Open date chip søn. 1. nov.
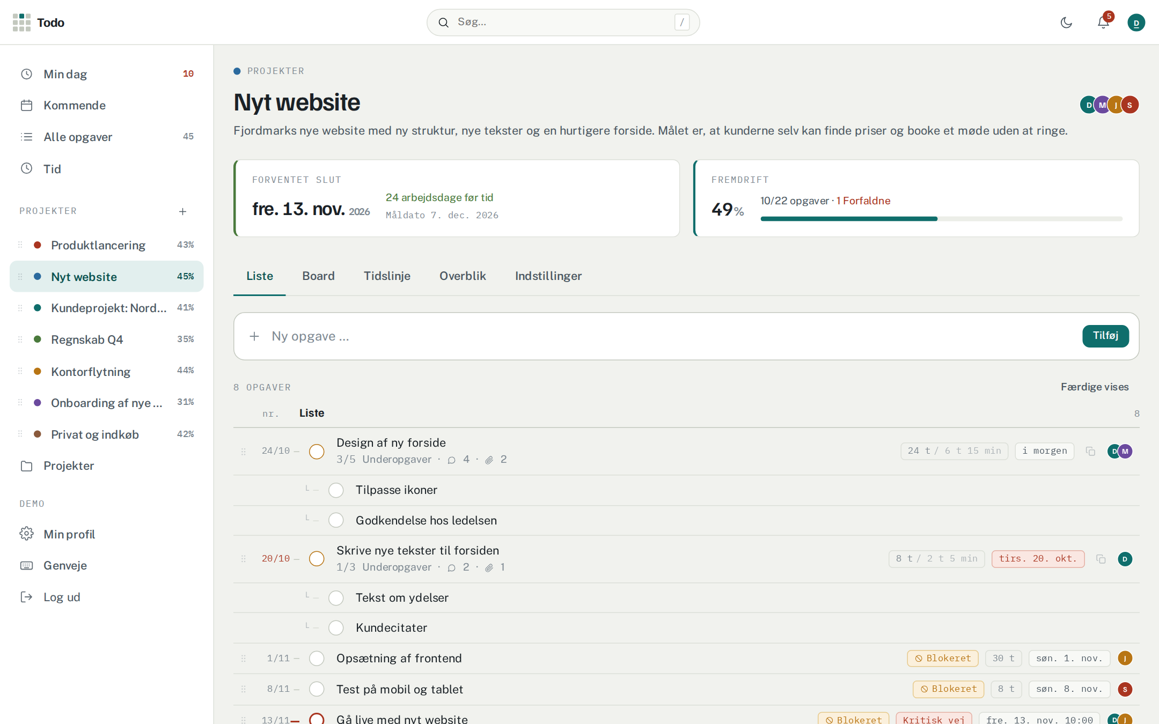This screenshot has width=1159, height=724. pos(1069,658)
